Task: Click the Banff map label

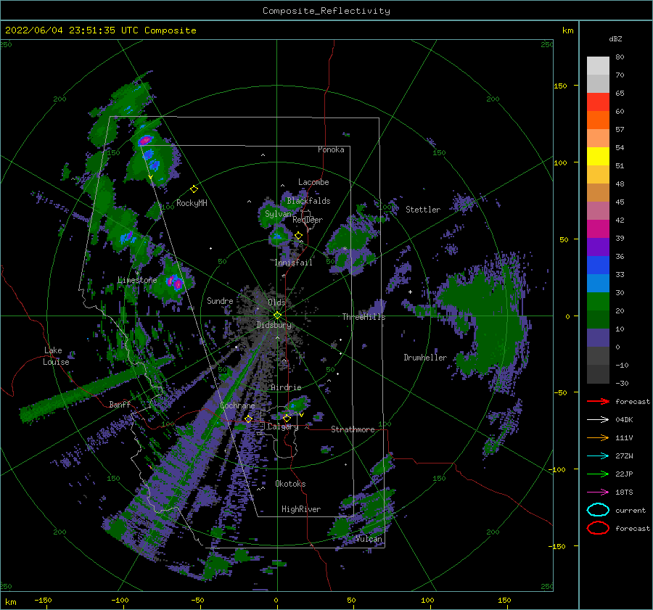Action: (x=120, y=404)
